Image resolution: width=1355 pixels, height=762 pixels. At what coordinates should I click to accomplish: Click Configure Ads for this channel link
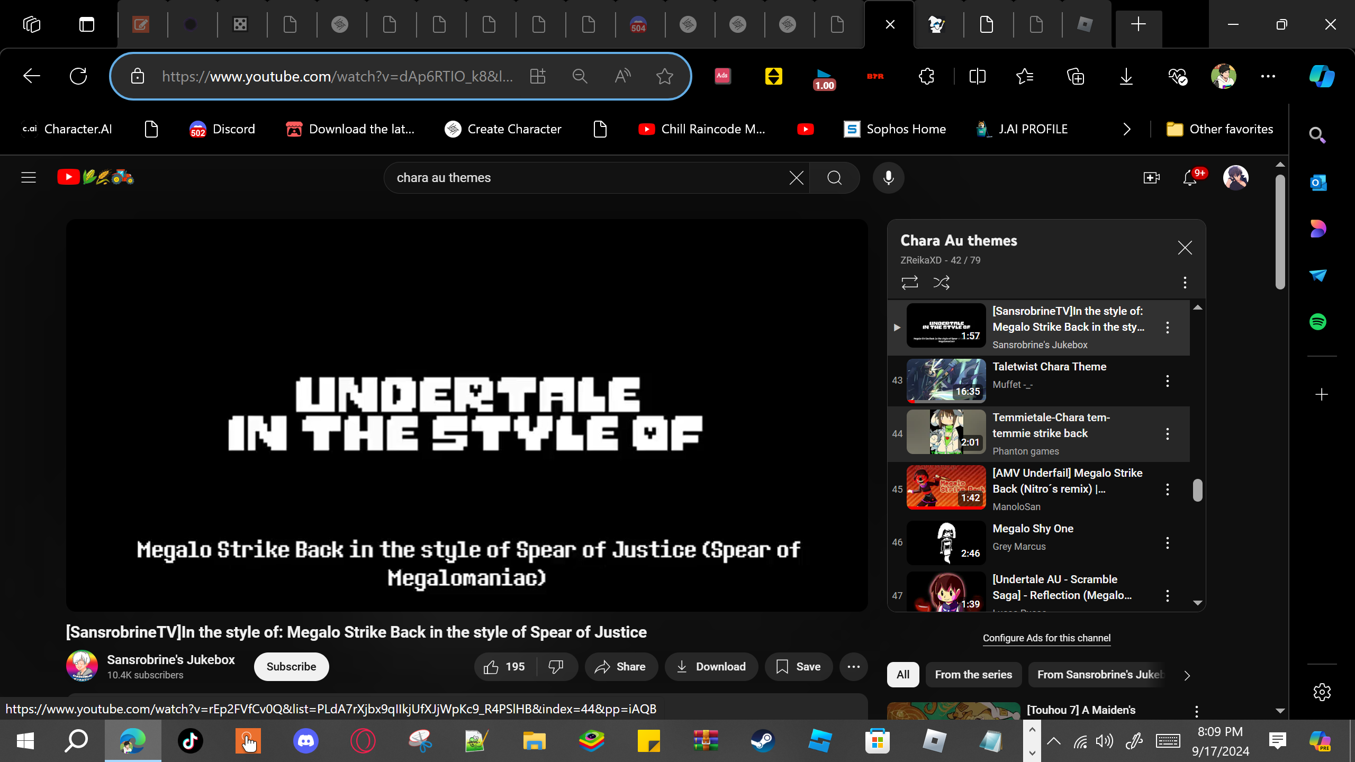coord(1046,638)
